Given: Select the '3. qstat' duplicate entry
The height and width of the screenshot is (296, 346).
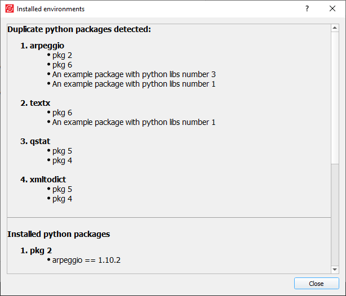Looking at the screenshot, I should coord(39,141).
